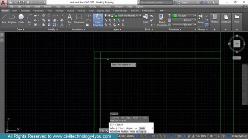Select the Arc draw tool
Image resolution: width=248 pixels, height=139 pixels.
click(29, 19)
